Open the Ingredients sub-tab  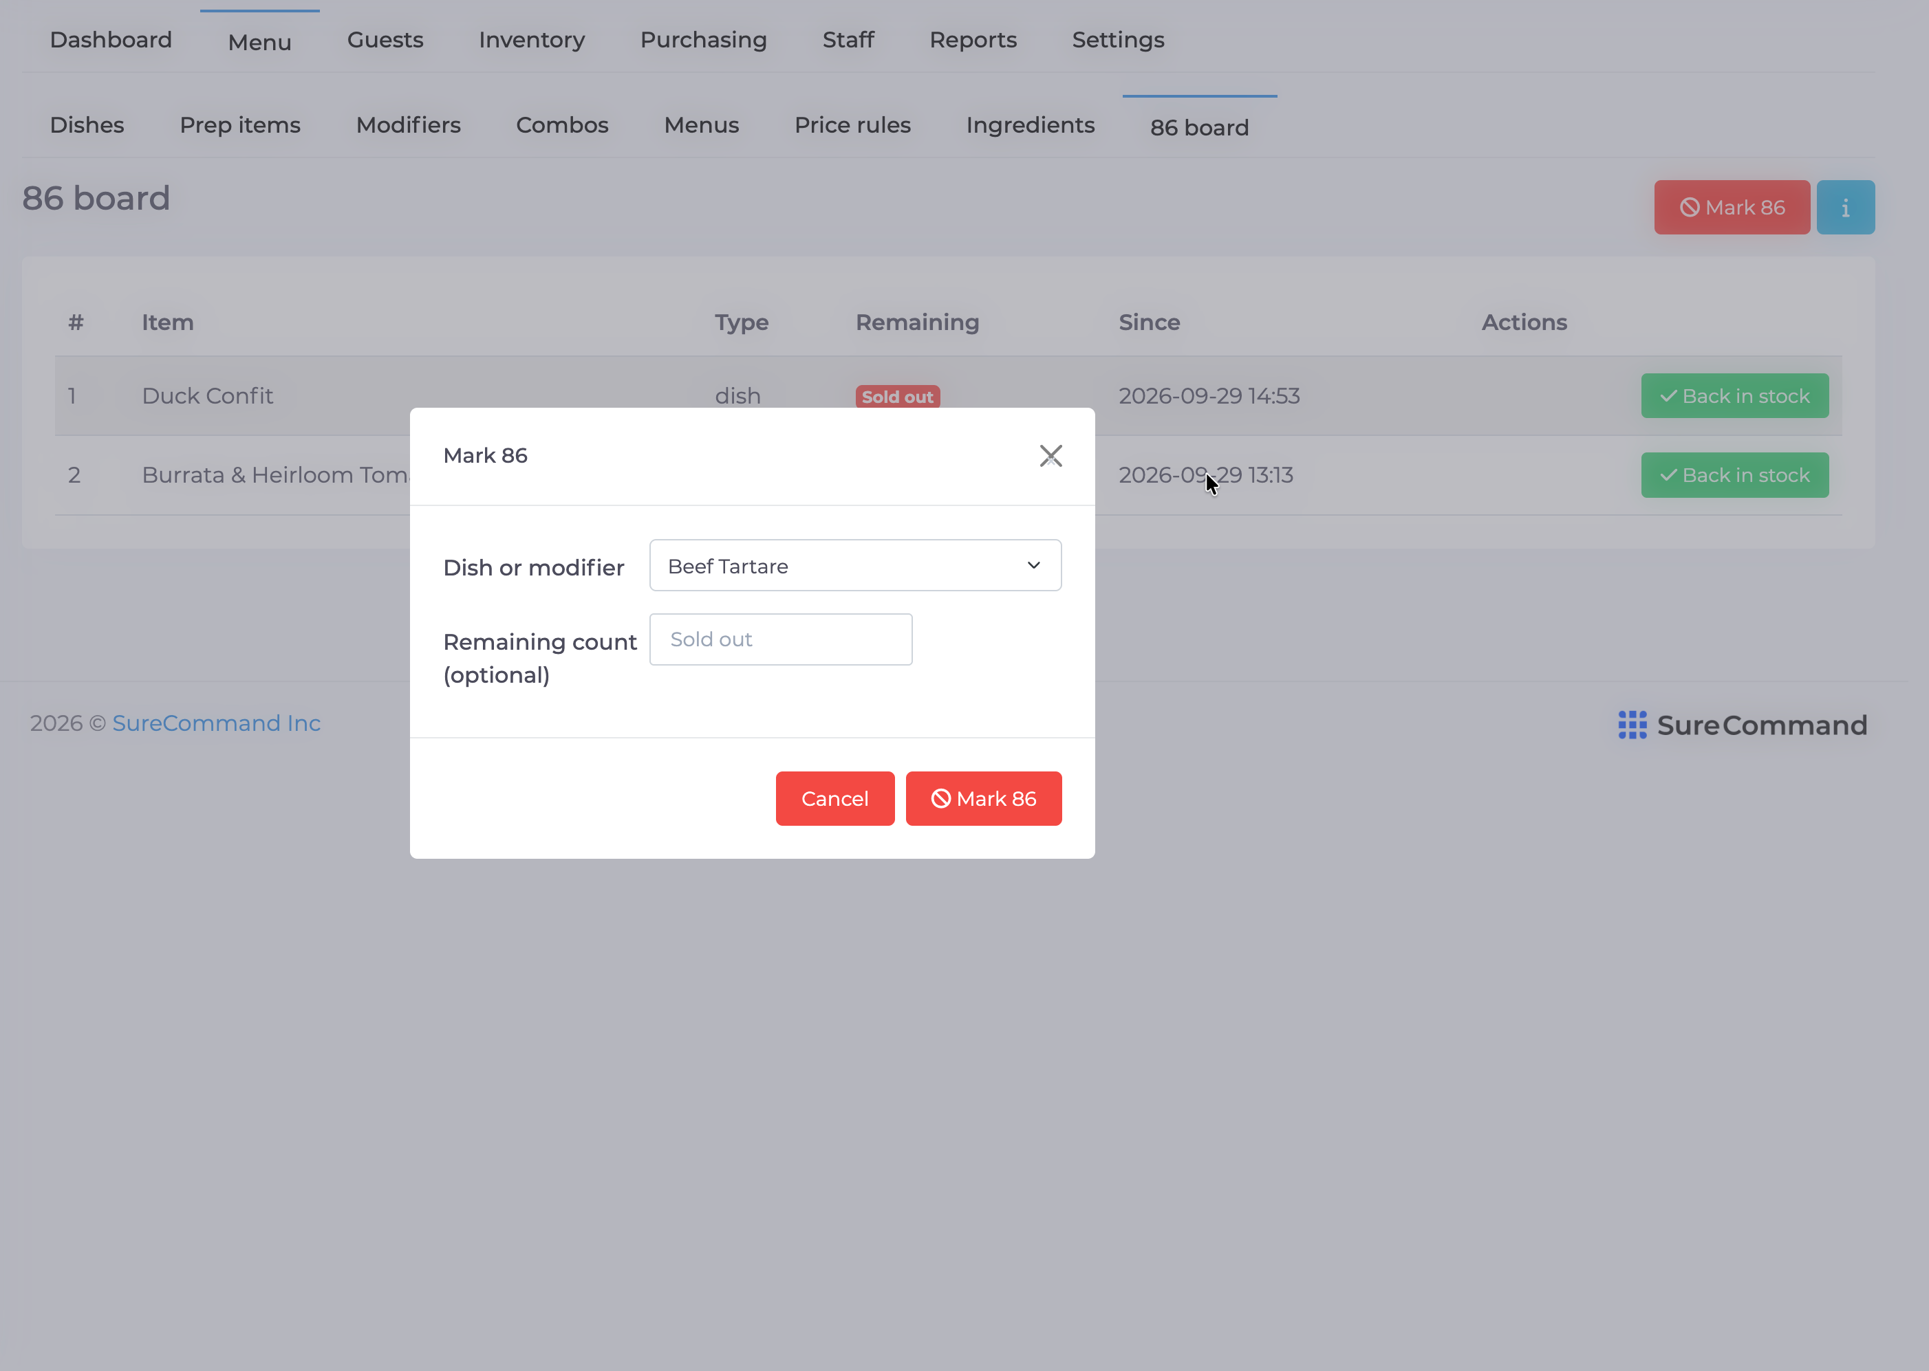tap(1031, 125)
